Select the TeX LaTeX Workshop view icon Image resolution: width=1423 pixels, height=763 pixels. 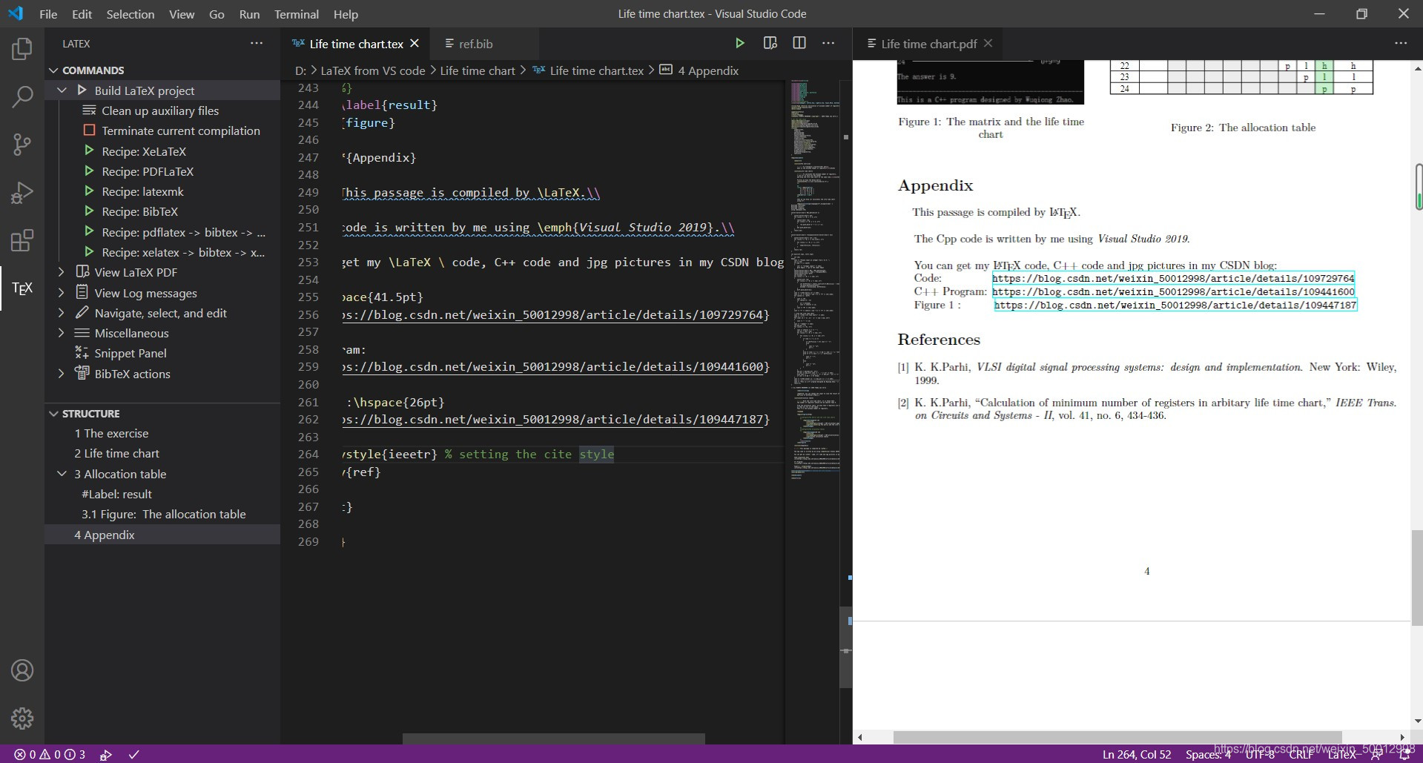coord(22,288)
